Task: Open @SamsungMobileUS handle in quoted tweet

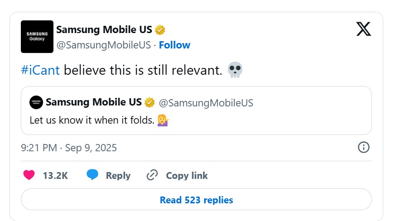Action: point(206,103)
